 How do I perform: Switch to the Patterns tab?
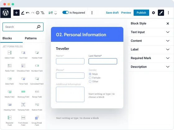pyautogui.click(x=31, y=38)
